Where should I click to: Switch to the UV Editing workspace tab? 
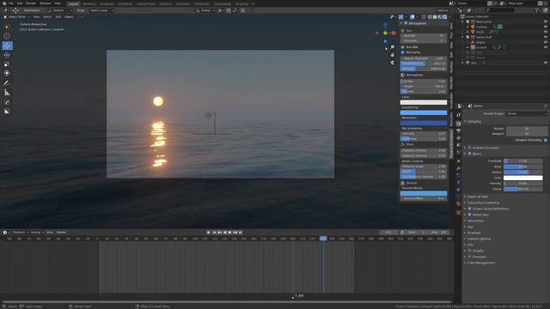click(125, 3)
